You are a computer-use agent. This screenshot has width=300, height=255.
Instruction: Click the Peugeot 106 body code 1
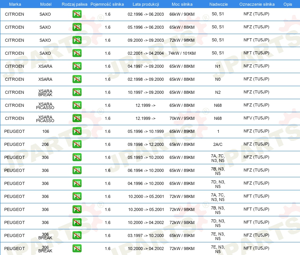218,131
